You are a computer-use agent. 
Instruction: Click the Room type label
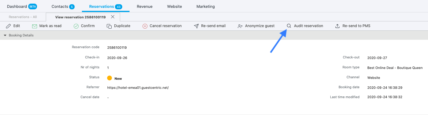coord(351,67)
